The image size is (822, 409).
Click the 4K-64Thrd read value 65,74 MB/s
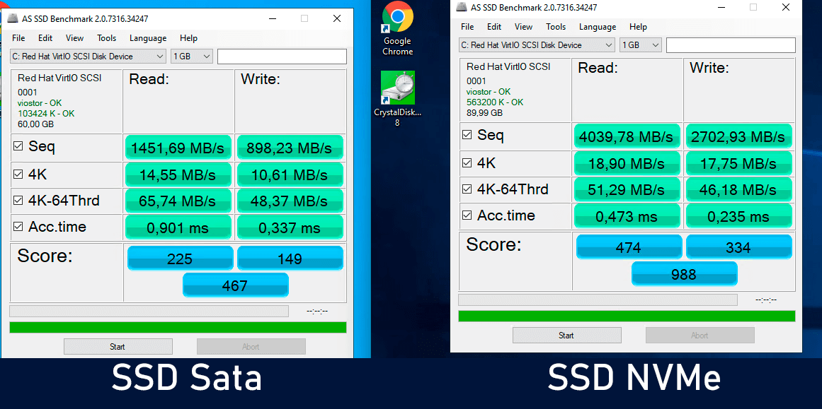pyautogui.click(x=178, y=201)
